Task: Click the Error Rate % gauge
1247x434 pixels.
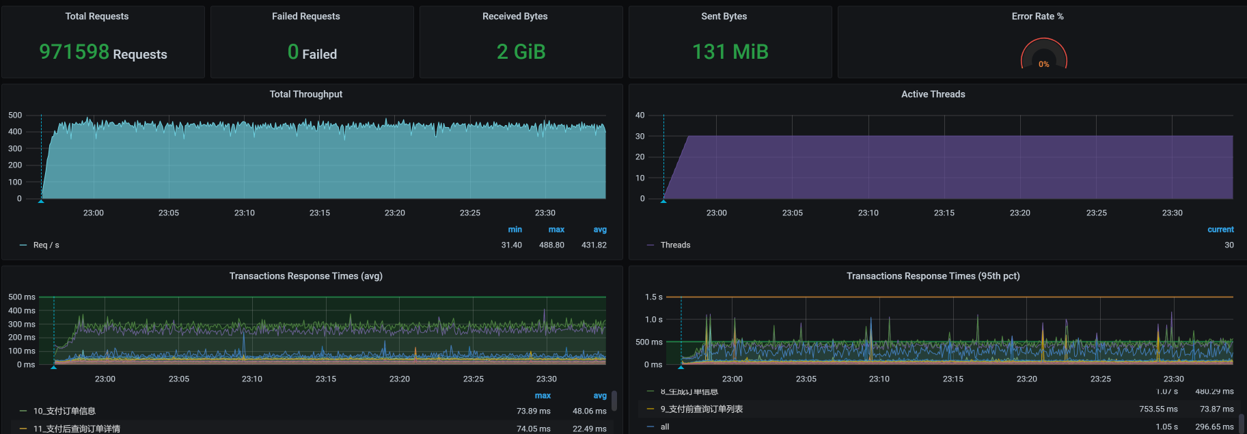Action: click(x=1043, y=55)
